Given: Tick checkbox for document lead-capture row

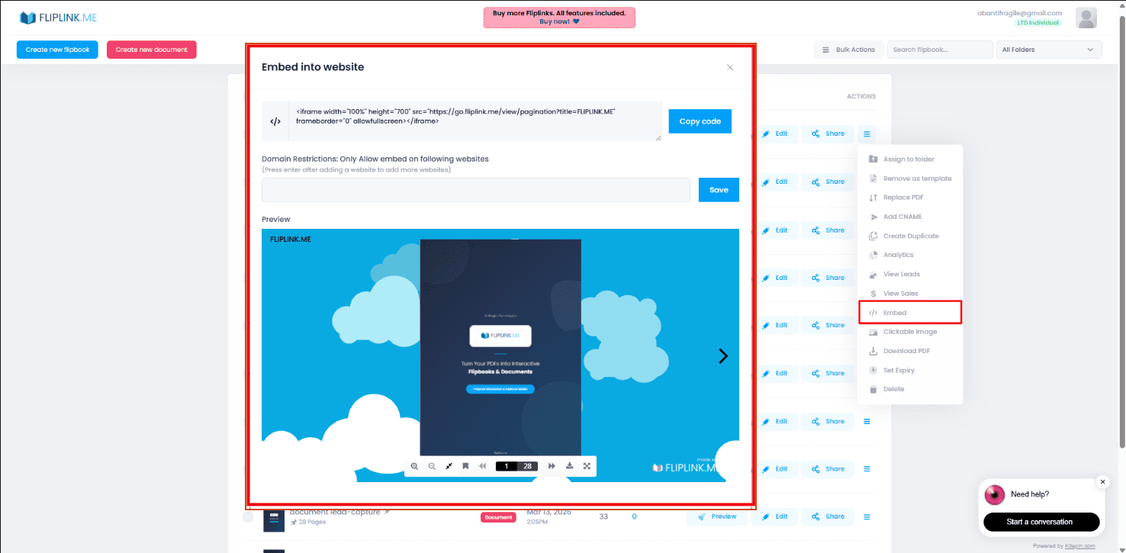Looking at the screenshot, I should point(248,517).
